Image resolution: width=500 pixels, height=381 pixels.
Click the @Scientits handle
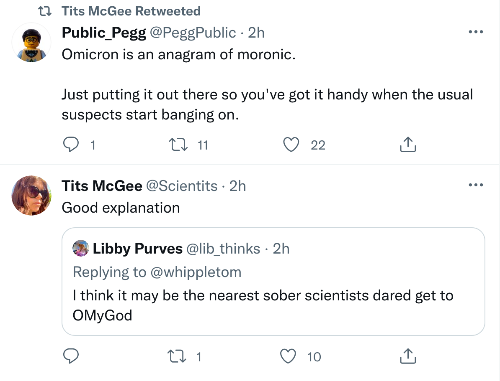click(181, 185)
